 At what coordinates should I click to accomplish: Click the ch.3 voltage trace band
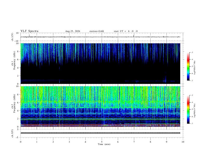pyautogui.click(x=100, y=133)
